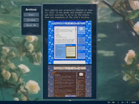Click the clock reading 15 : 36

[x=111, y=102]
